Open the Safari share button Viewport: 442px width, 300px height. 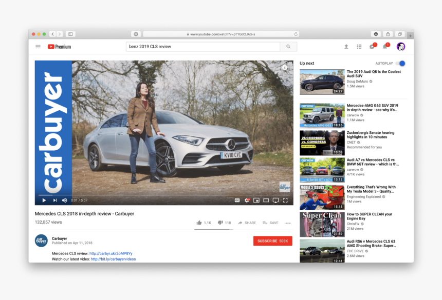[x=388, y=34]
